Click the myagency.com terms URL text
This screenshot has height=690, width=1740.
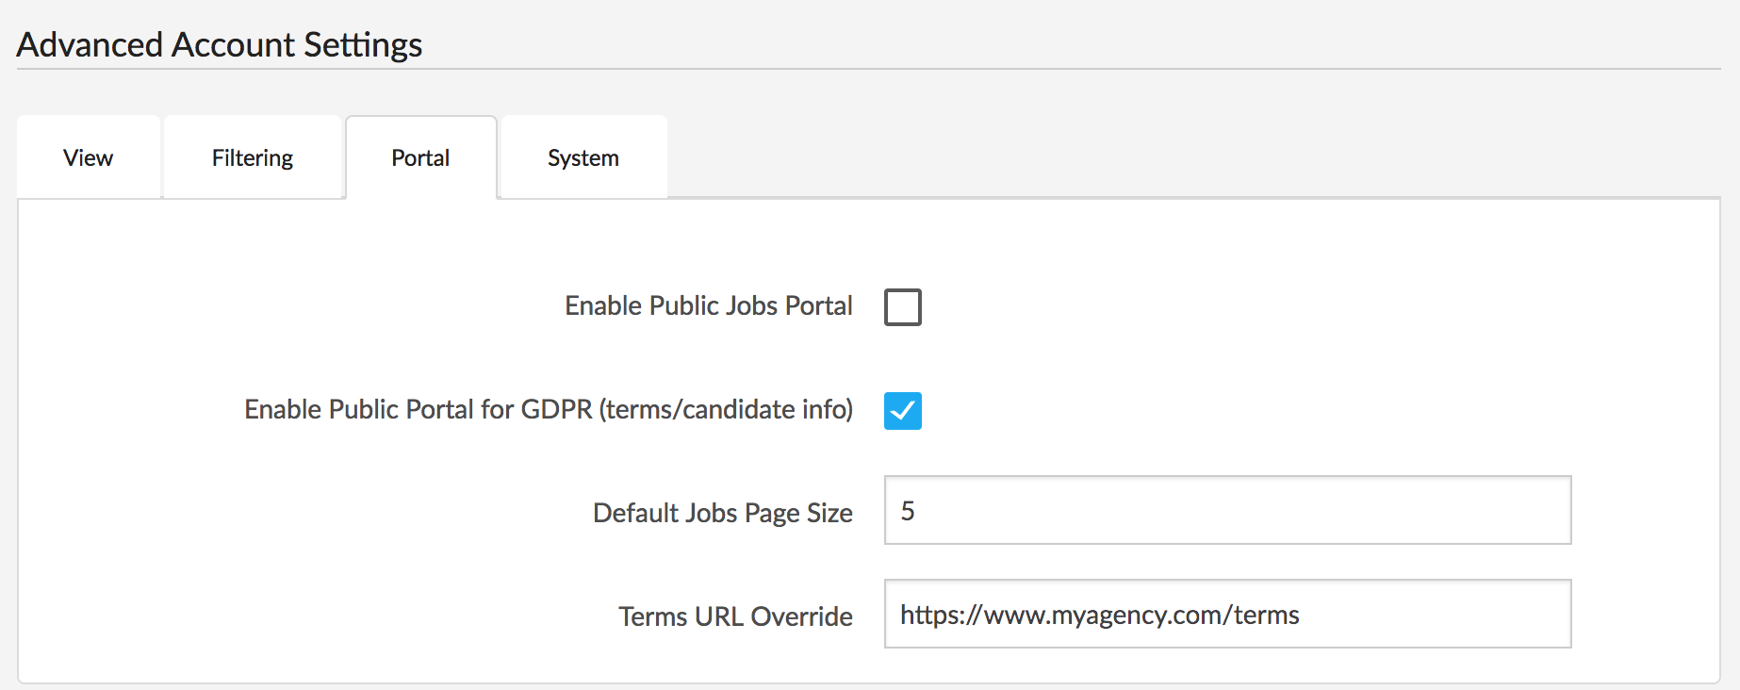1099,615
